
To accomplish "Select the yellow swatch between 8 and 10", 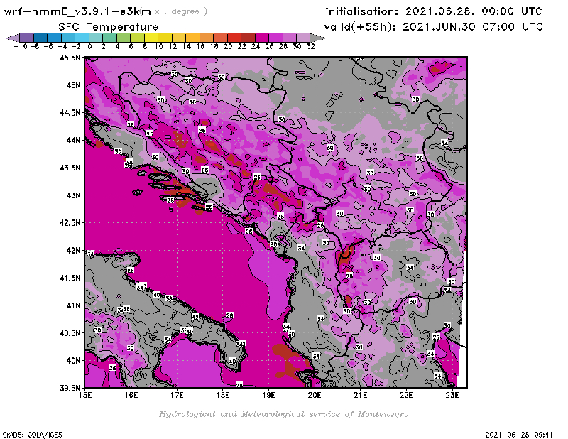I will [x=151, y=38].
